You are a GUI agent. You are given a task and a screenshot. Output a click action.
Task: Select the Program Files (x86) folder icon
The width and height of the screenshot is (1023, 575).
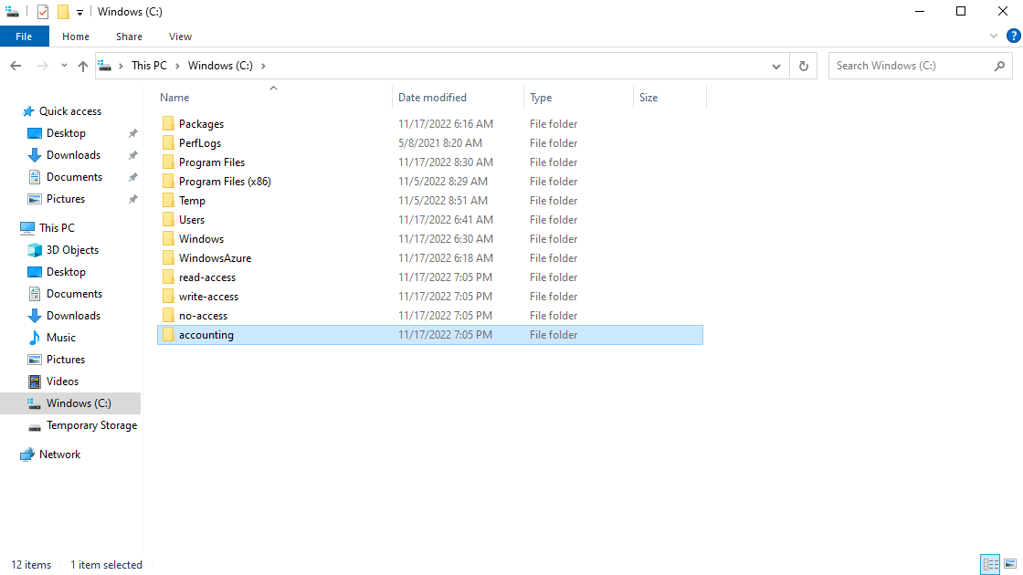(x=168, y=182)
